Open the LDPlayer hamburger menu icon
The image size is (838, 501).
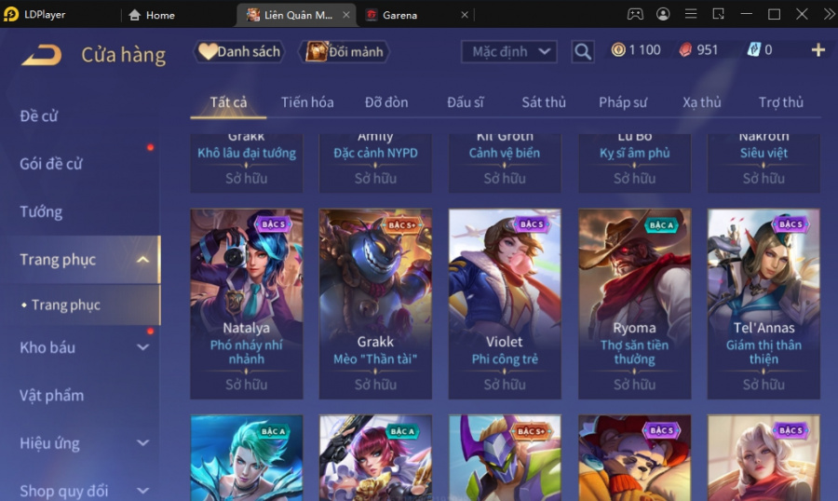(x=691, y=15)
